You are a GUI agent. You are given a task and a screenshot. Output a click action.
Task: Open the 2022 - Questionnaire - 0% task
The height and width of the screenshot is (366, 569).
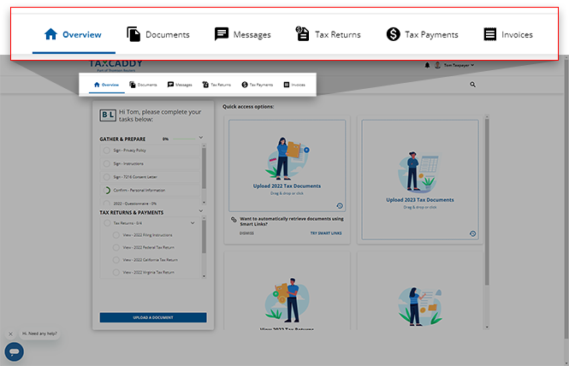coord(150,203)
